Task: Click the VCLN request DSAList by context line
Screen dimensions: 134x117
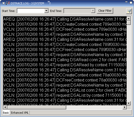Action: pos(65,95)
